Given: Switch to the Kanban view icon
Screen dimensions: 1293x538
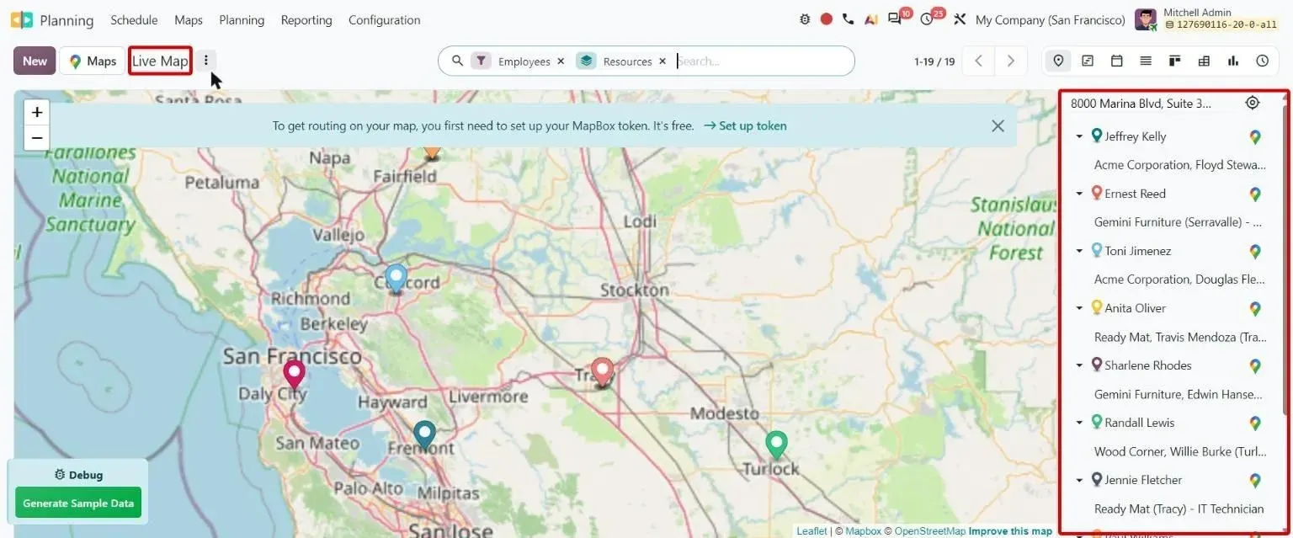Looking at the screenshot, I should click(x=1175, y=61).
